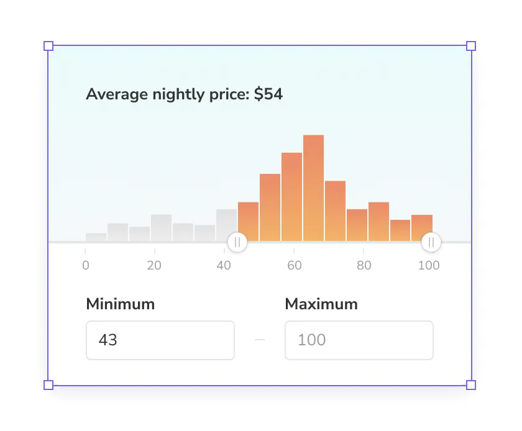
Task: Click the tallest orange histogram bar
Action: tap(313, 188)
